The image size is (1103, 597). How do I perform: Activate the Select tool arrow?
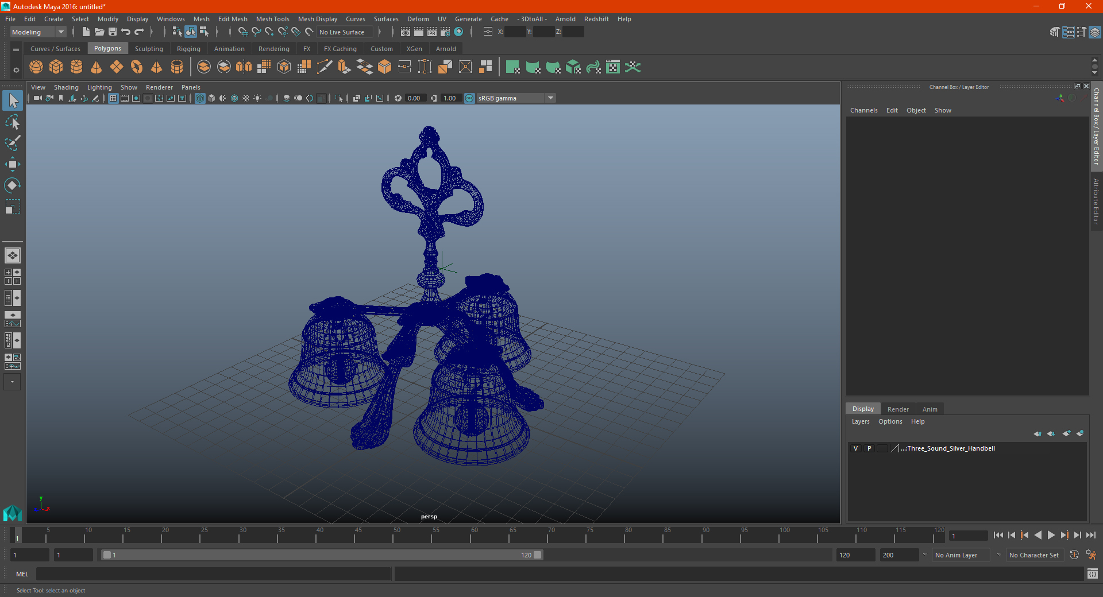12,101
